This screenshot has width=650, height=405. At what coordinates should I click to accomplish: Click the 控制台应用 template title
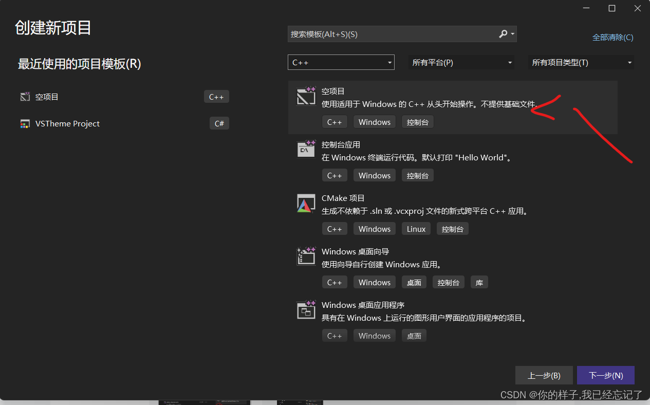(341, 144)
